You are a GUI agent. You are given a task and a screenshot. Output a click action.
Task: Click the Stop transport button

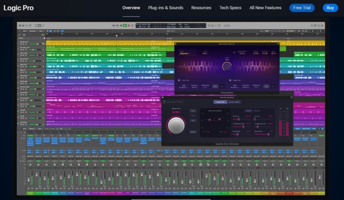[121, 26]
